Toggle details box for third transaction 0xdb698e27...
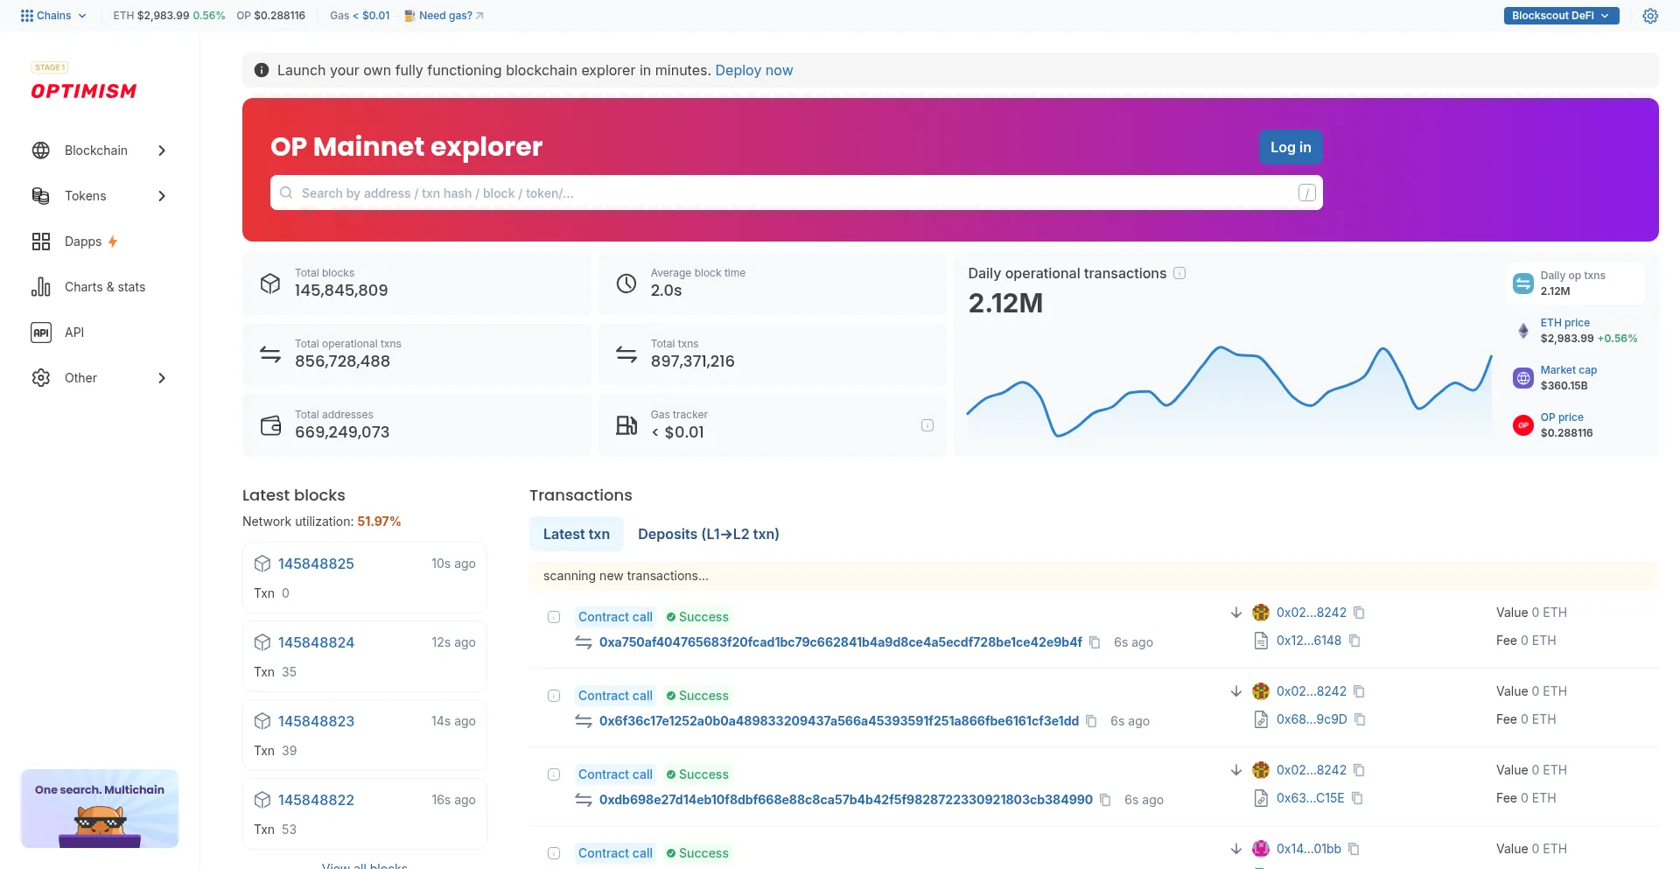Screen dimensions: 1680x869 [554, 774]
